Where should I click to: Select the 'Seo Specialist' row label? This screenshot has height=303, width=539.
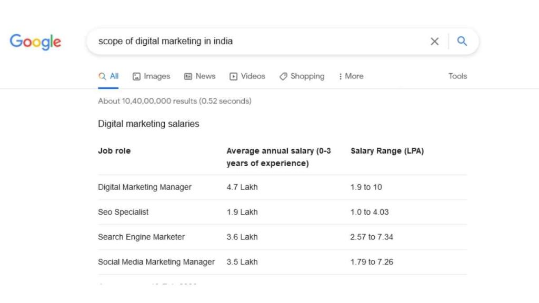click(x=123, y=212)
